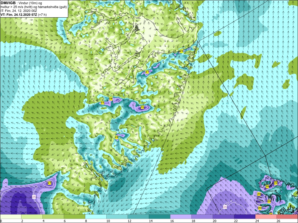
Task: Select the red legend swatch above 26 m/s
Action: point(287,217)
